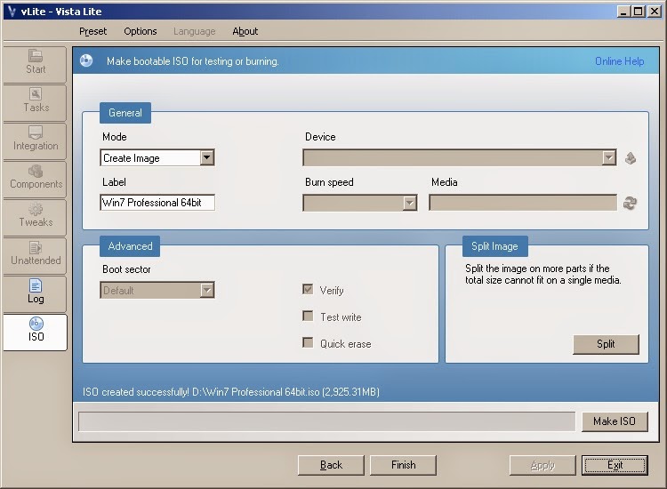Open the Language menu
This screenshot has width=667, height=489.
click(x=195, y=31)
